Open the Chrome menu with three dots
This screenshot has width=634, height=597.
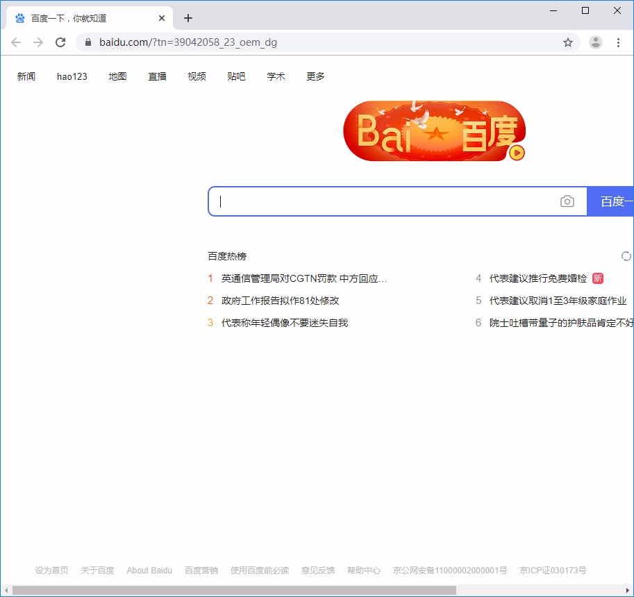(x=619, y=42)
